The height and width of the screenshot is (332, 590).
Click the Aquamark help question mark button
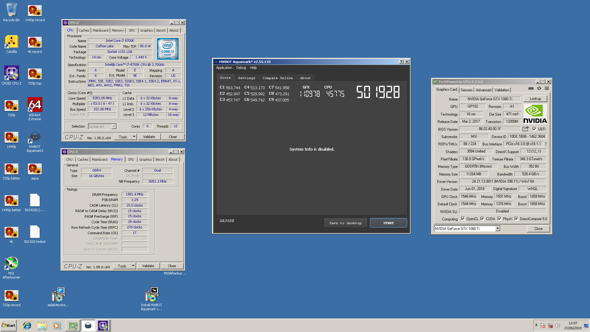[401, 62]
